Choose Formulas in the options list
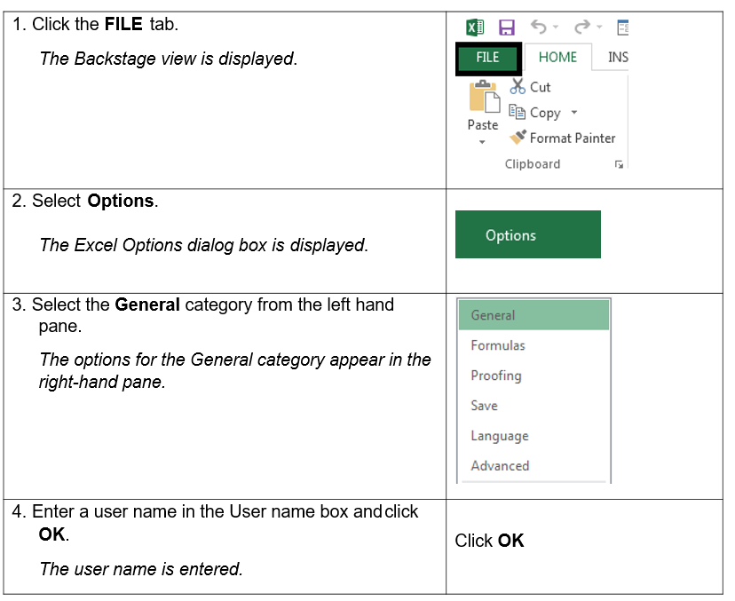This screenshot has height=601, width=735. [498, 345]
